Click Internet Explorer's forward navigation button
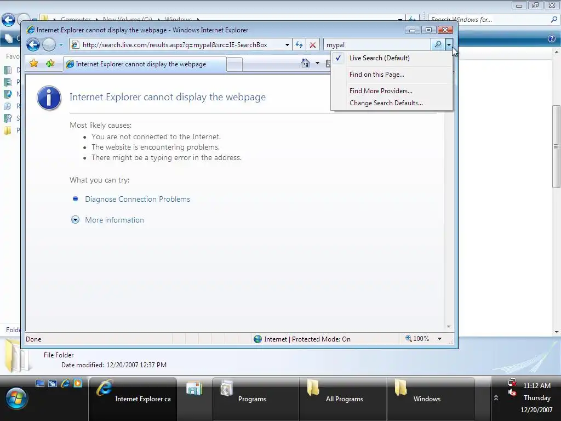This screenshot has width=561, height=421. click(49, 45)
